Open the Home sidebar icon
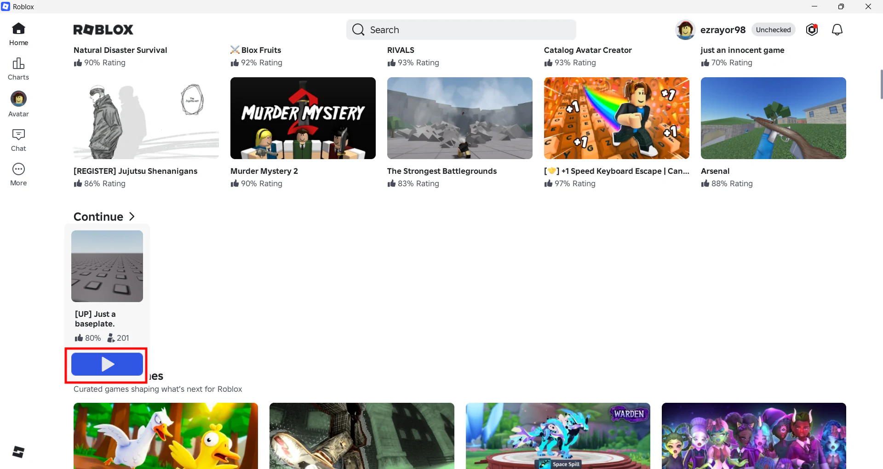The image size is (883, 469). click(18, 34)
